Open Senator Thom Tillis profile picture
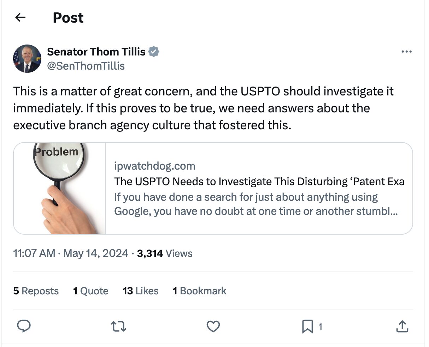The height and width of the screenshot is (347, 429). [27, 59]
